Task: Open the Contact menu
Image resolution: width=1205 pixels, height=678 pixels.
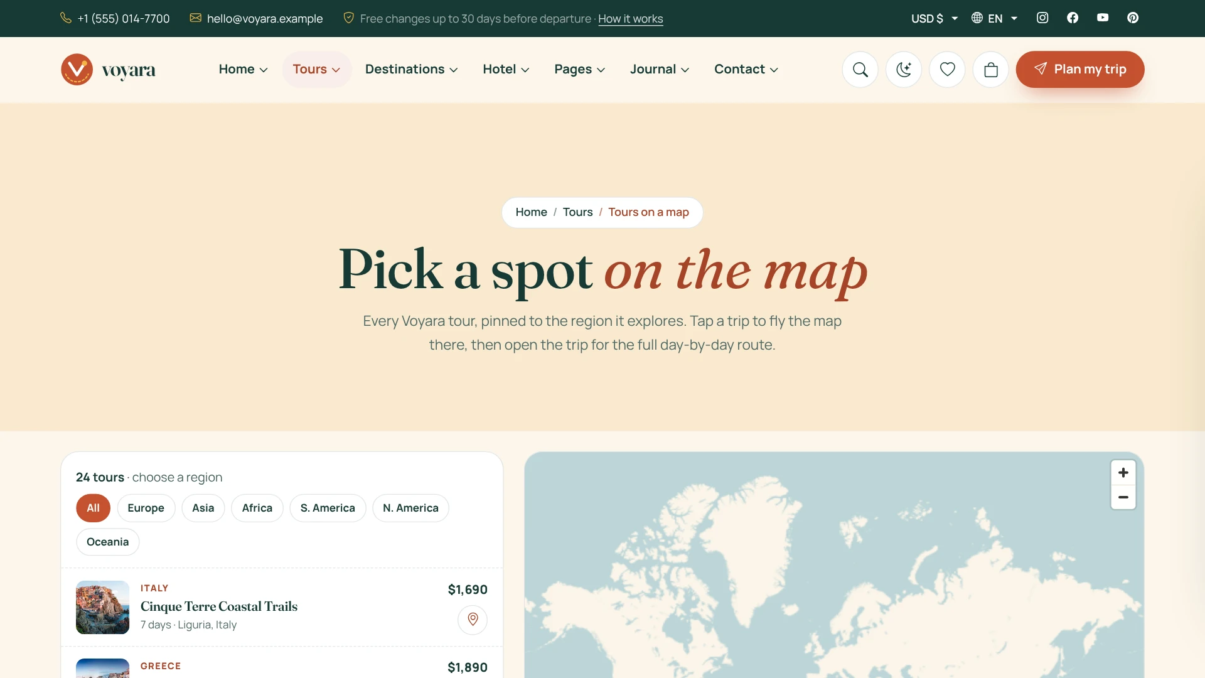Action: pos(746,70)
